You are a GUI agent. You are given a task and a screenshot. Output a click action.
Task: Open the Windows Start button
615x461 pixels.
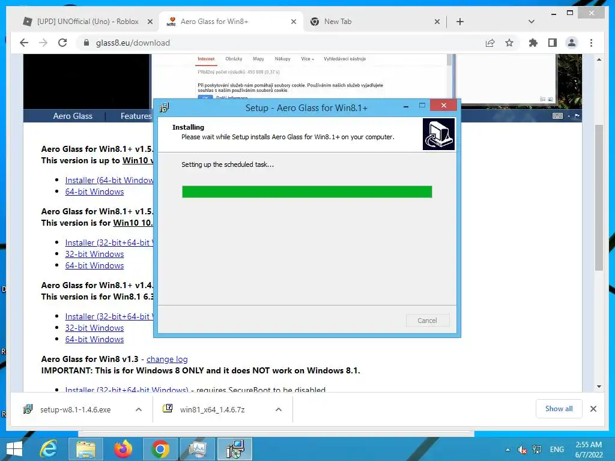(14, 449)
